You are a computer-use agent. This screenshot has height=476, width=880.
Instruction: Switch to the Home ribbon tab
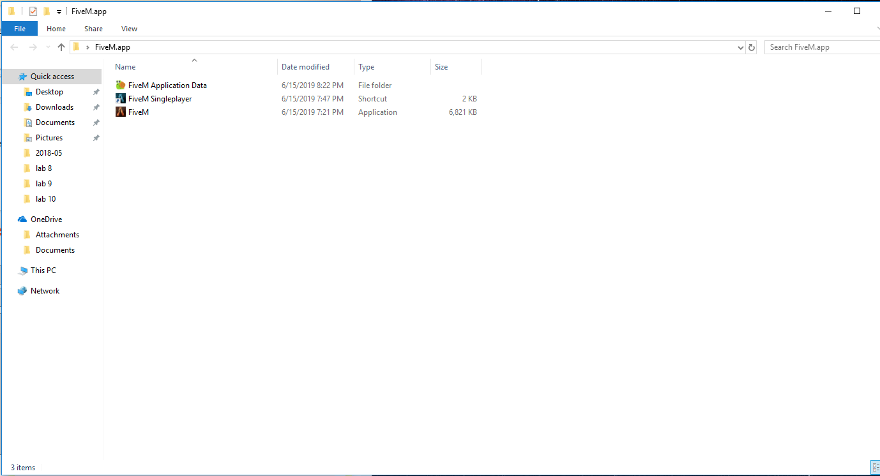click(56, 29)
